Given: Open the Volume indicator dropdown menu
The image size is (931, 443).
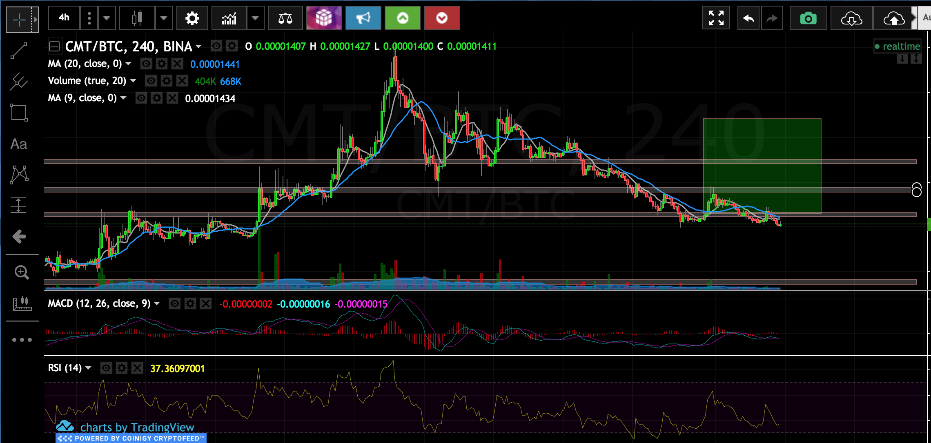Looking at the screenshot, I should point(133,81).
